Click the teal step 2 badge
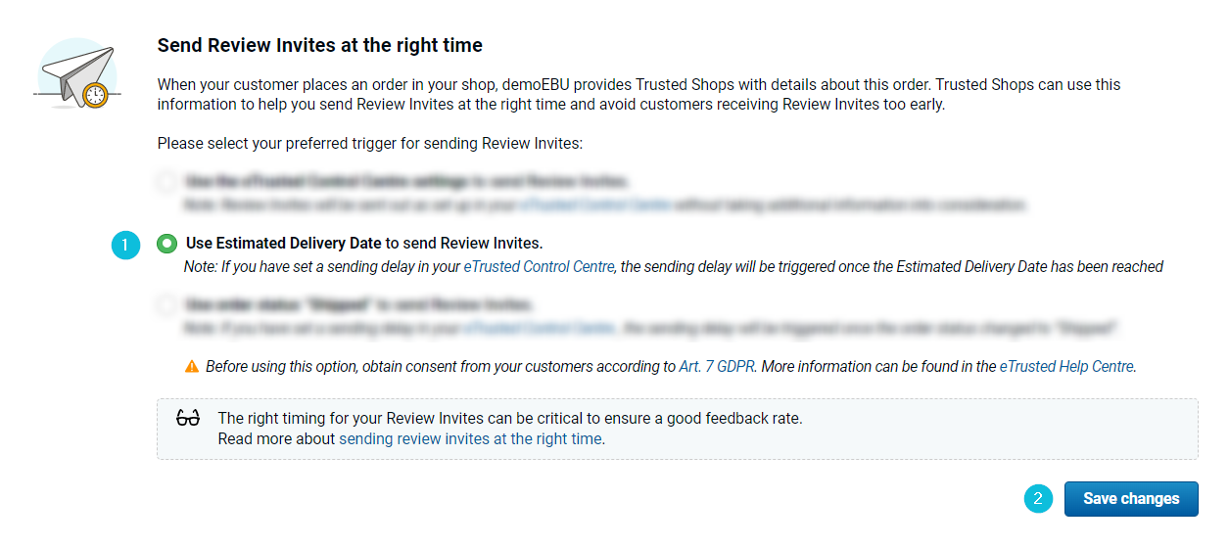Screen dimensions: 1229x546 [1039, 498]
